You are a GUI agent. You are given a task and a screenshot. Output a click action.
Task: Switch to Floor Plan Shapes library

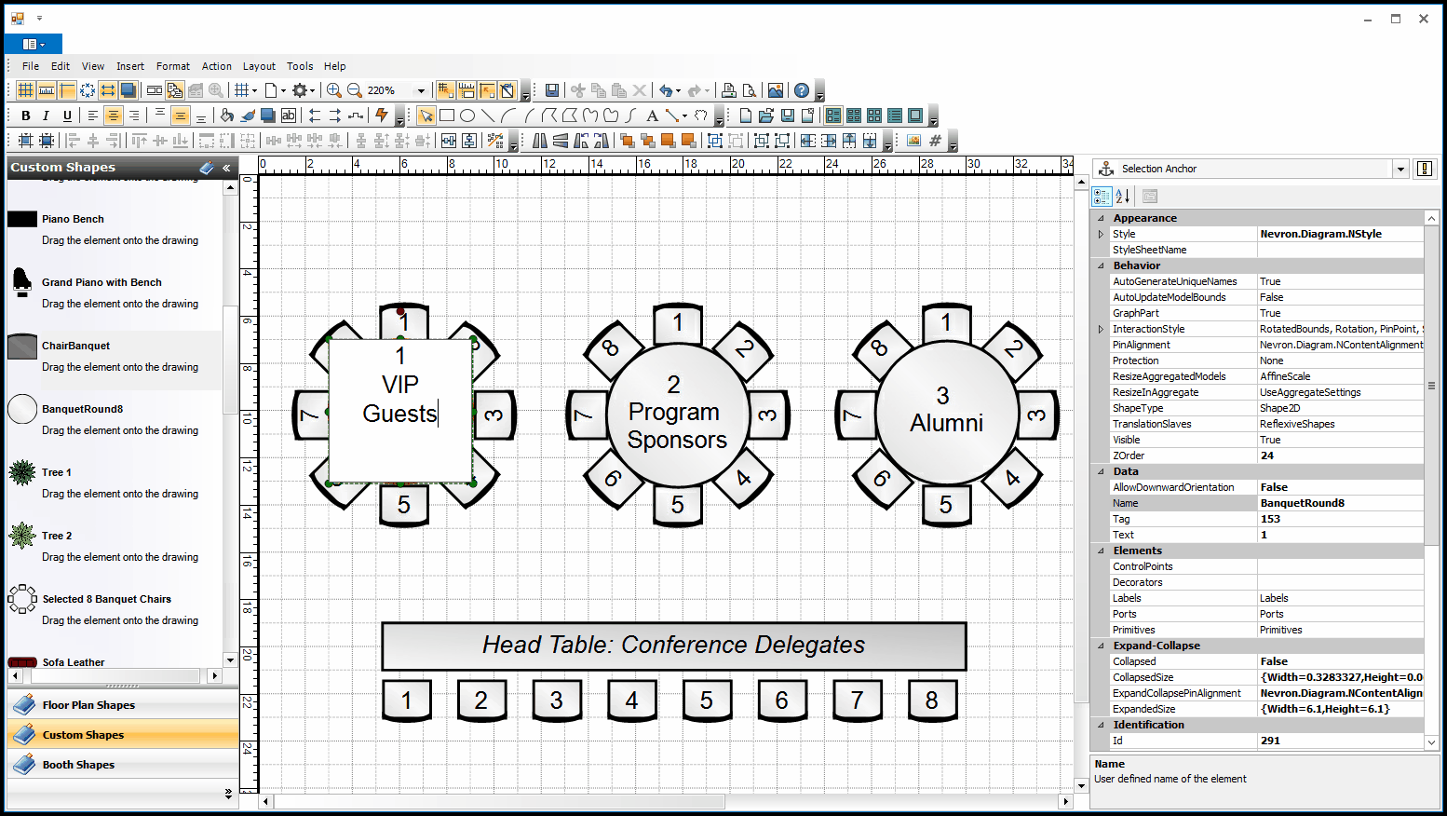click(123, 705)
